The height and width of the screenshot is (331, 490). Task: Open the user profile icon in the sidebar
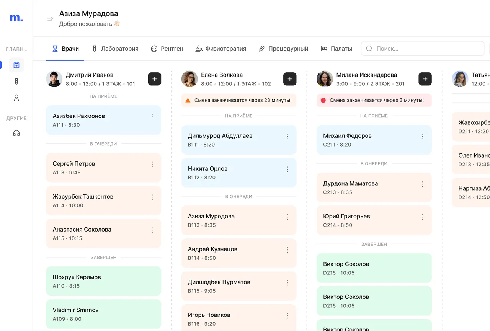click(x=16, y=98)
